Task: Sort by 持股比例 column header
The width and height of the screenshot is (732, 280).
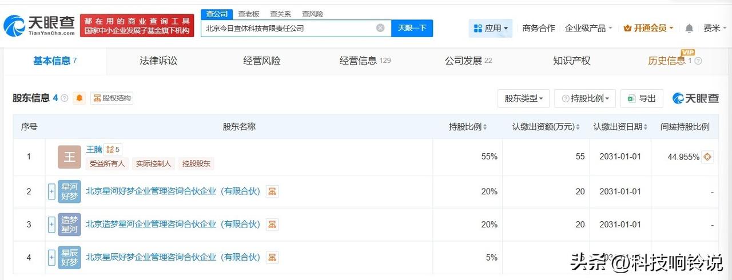Action: point(468,127)
